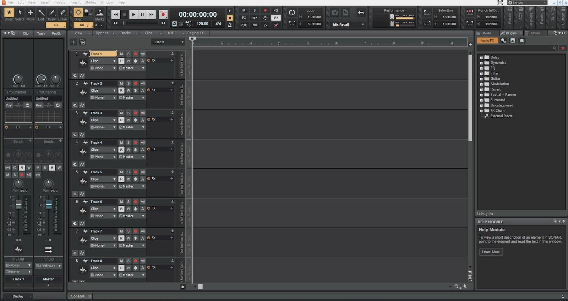Screen dimensions: 568x301
Task: Open the Custom track control dropdown
Action: pyautogui.click(x=168, y=42)
